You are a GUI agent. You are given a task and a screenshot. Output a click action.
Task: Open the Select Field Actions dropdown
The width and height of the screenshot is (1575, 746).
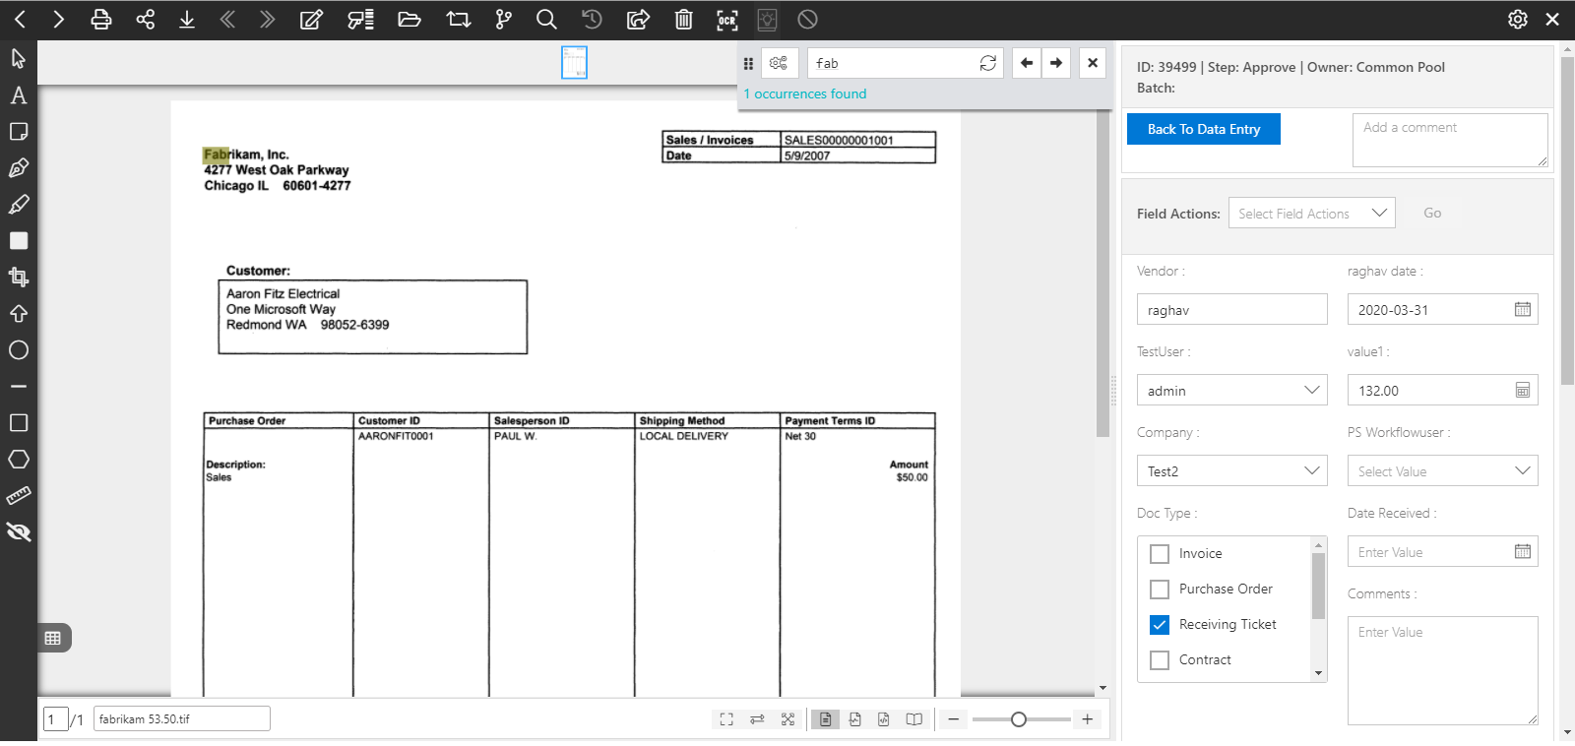click(x=1311, y=214)
